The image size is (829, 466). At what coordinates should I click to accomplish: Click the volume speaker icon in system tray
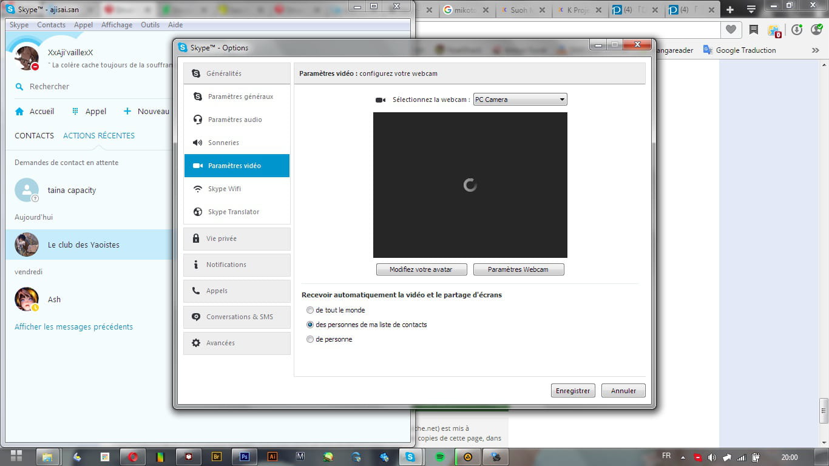coord(712,458)
